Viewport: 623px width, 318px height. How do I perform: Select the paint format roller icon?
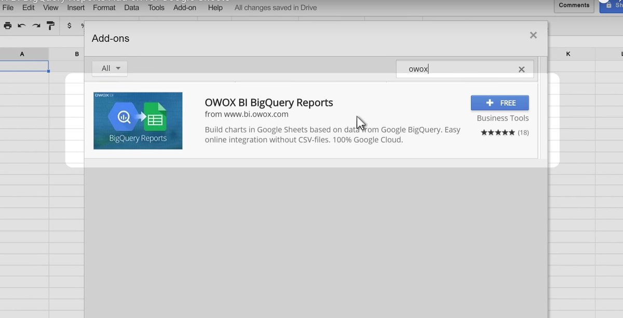50,25
